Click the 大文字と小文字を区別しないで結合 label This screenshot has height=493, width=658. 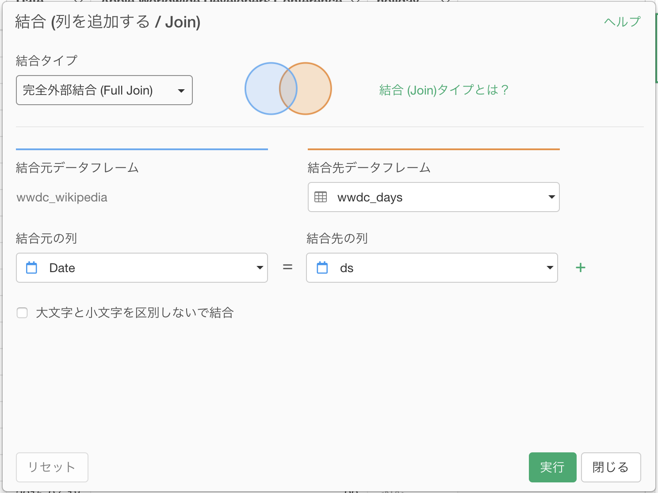coord(134,313)
